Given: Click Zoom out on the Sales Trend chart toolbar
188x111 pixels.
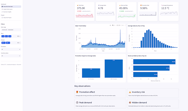Looking at the screenshot, I should point(119,25).
